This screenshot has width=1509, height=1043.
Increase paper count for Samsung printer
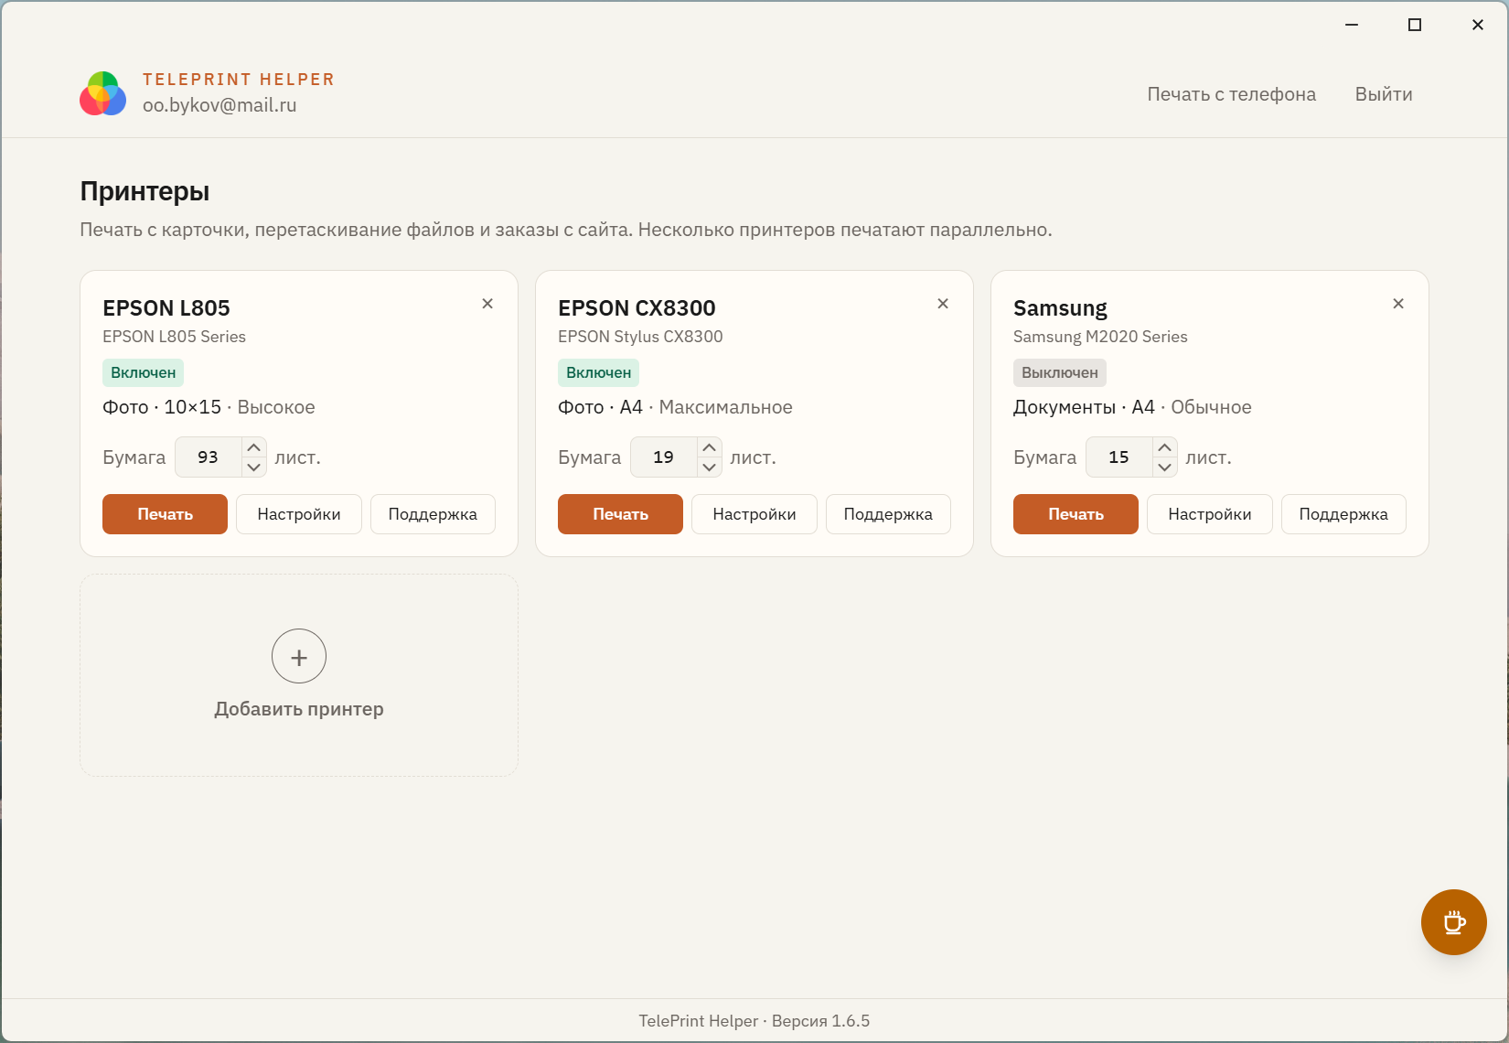pos(1164,447)
